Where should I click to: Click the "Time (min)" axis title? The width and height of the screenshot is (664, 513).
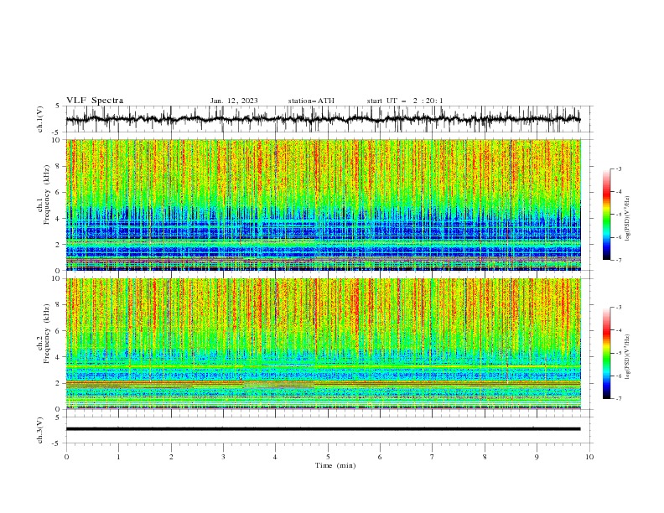pos(335,465)
